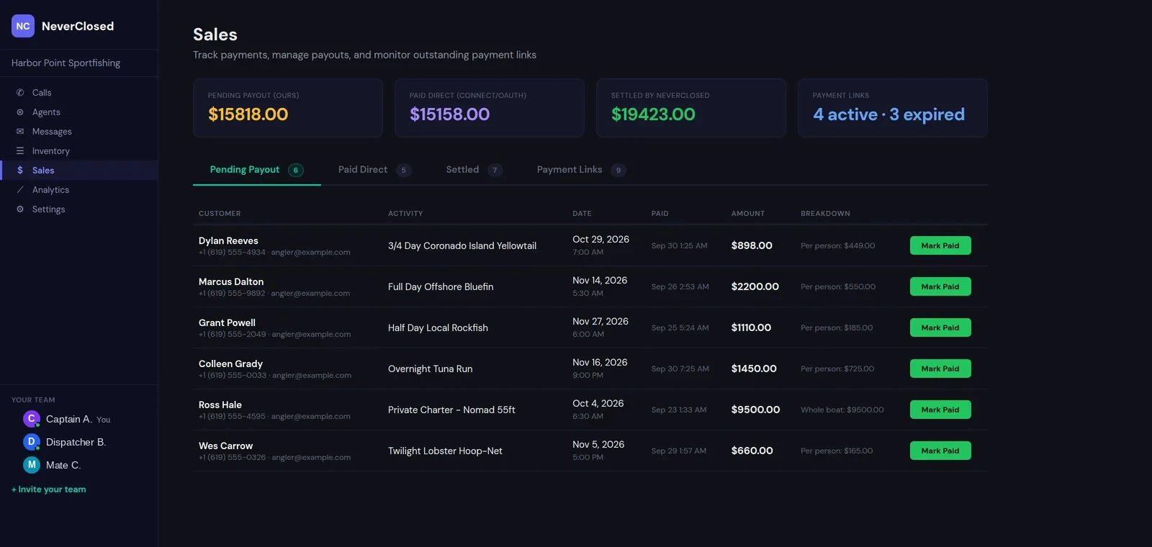The width and height of the screenshot is (1152, 547).
Task: Click the Messages envelope icon
Action: (x=20, y=132)
